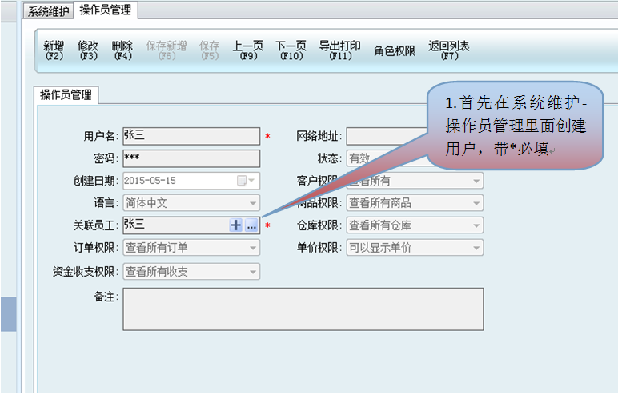Open the 仓库权限 dropdown
This screenshot has height=395, width=618.
click(476, 225)
